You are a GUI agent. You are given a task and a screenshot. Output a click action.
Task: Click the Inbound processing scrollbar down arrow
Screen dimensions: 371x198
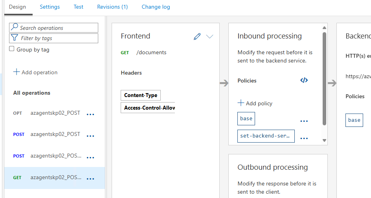click(x=324, y=140)
